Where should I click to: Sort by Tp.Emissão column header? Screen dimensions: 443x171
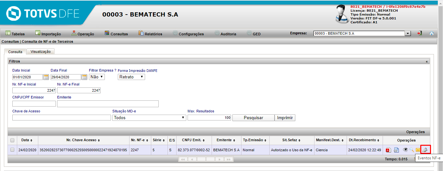coord(255,140)
